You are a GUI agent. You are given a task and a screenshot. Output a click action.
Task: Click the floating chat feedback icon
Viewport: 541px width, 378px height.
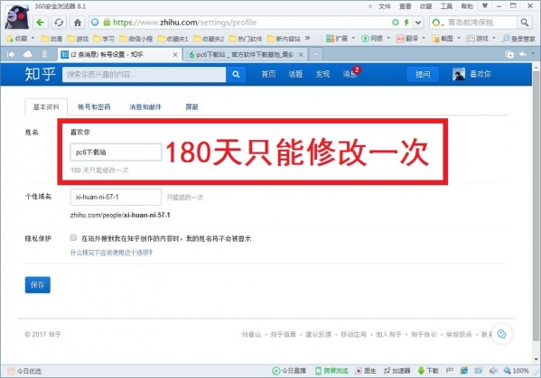point(501,334)
